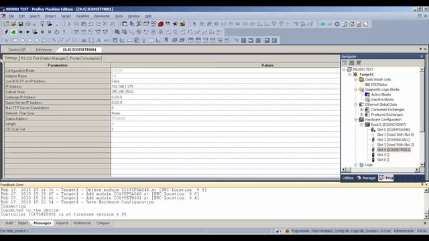Click the cut scissors icon
The image size is (429, 241).
[69, 24]
